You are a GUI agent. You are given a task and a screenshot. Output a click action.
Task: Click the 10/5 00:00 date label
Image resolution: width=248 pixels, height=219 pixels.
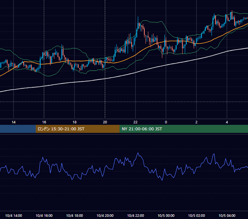pyautogui.click(x=166, y=215)
